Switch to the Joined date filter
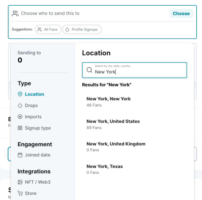The image size is (202, 200). [38, 155]
